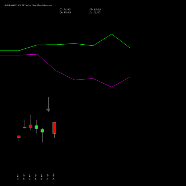186x186 pixels.
Task: Select the '28 Apr' date axis label
Action: 36,177
